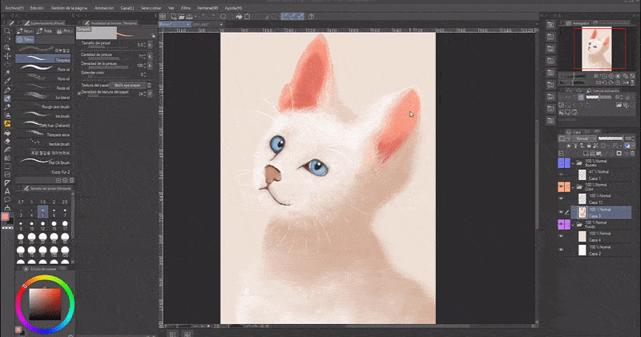This screenshot has width=641, height=337.
Task: Toggle visibility of Capa 3 layer
Action: [561, 212]
